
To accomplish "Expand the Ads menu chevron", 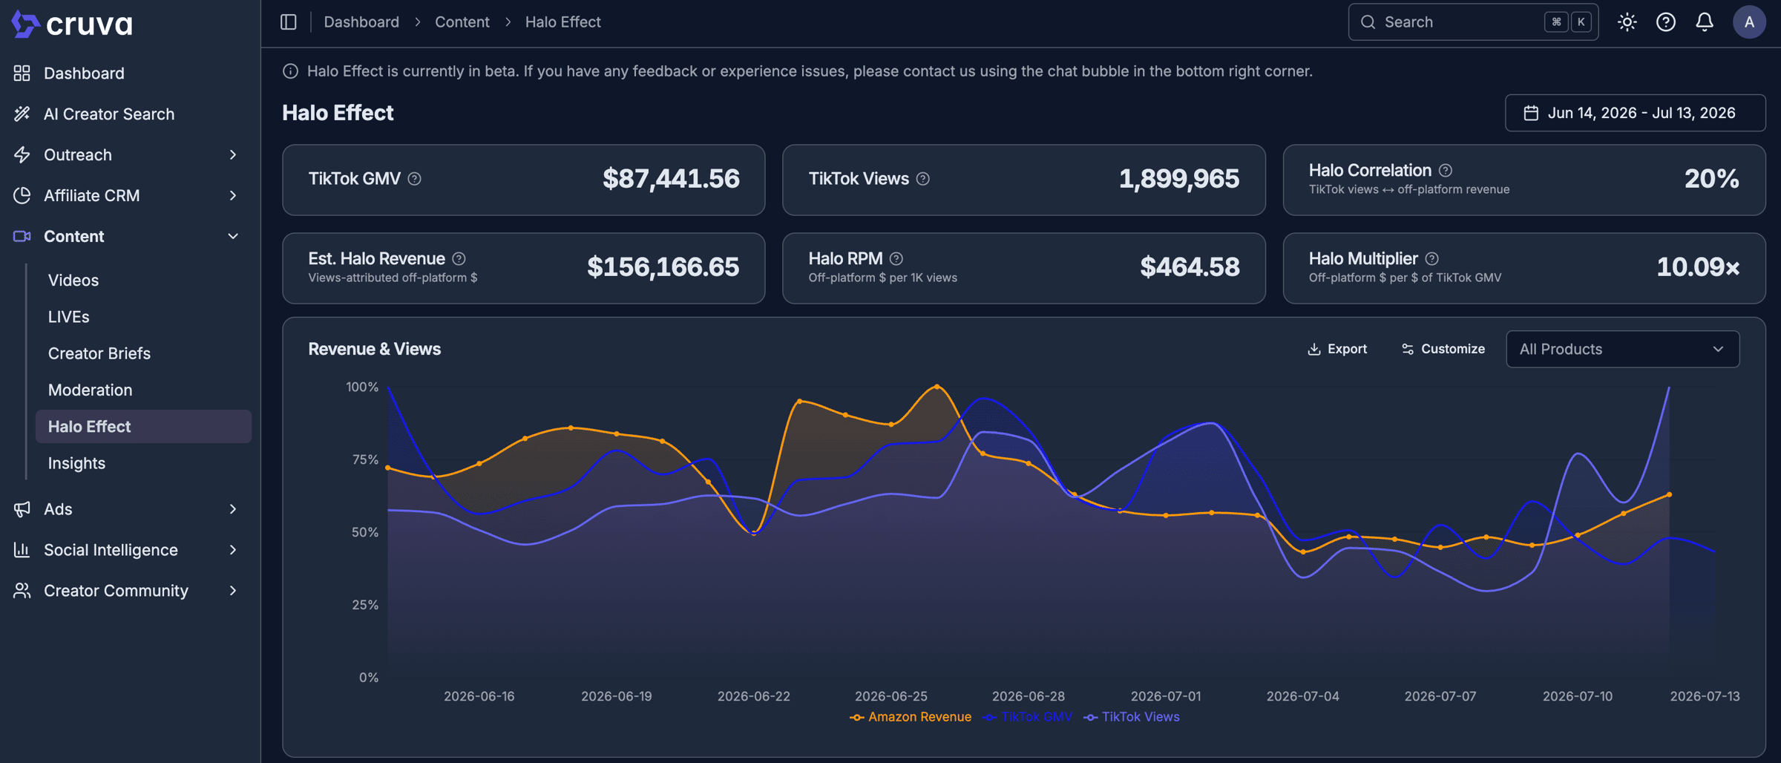I will pos(233,509).
